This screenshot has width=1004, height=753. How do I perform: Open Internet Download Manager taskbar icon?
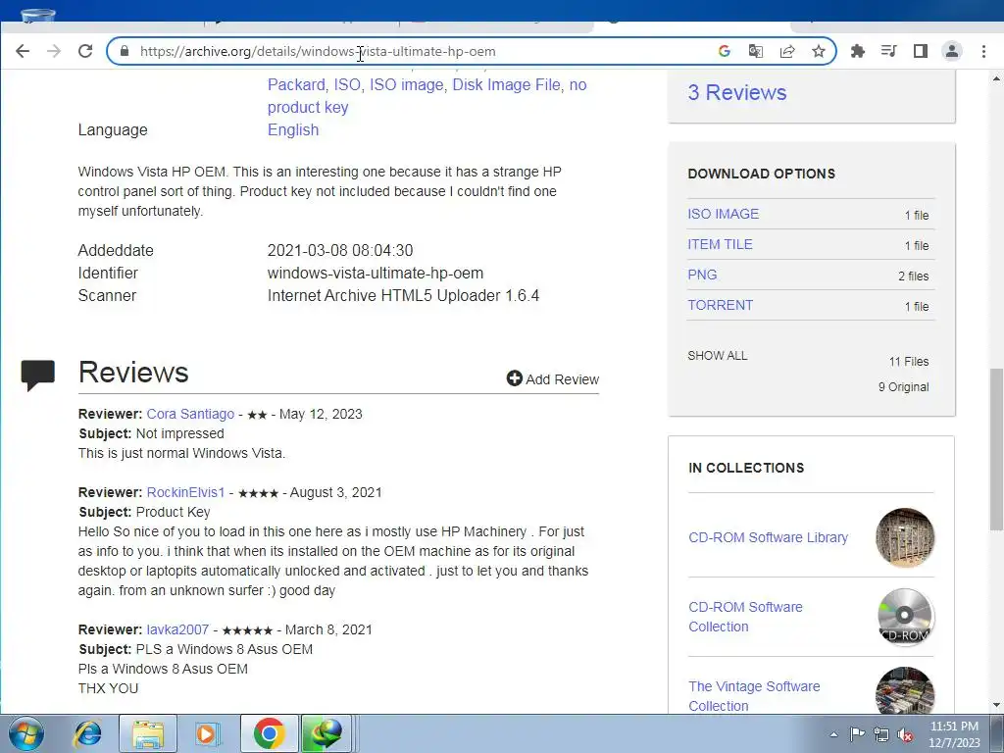point(326,733)
